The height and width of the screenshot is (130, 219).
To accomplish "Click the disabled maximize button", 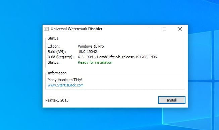I will [165, 29].
